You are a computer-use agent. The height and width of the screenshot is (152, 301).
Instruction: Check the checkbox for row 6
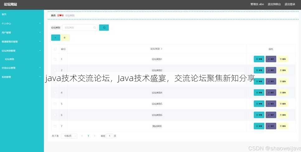55,115
